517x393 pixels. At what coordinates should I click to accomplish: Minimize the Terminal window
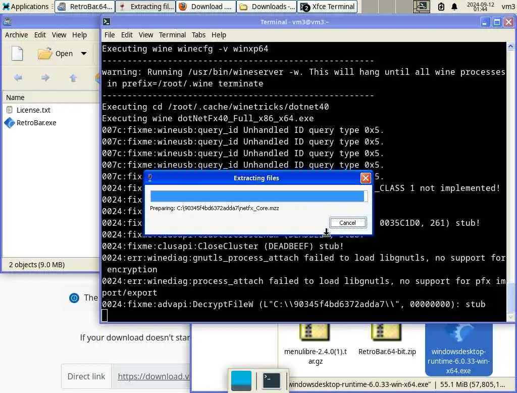click(x=484, y=22)
